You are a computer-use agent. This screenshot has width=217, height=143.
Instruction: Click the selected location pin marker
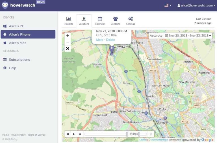[x=112, y=50]
